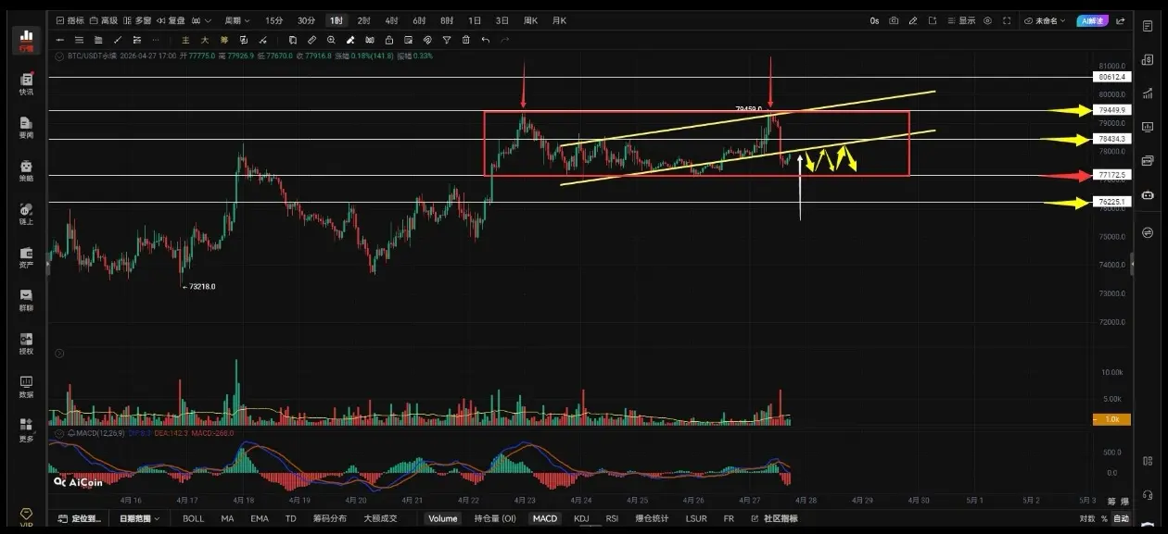
Task: Click the magnifier zoom tool
Action: [331, 40]
